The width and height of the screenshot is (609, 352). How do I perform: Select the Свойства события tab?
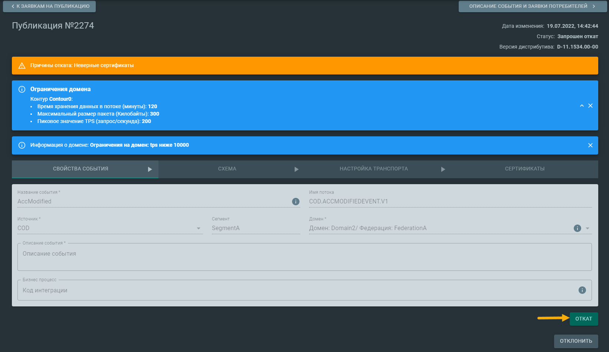click(81, 169)
